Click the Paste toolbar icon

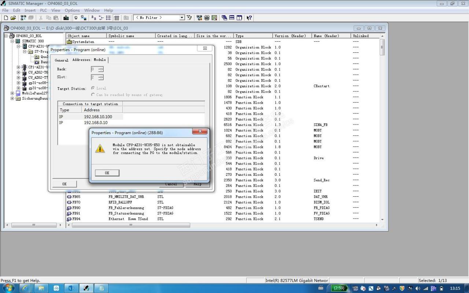point(56,18)
